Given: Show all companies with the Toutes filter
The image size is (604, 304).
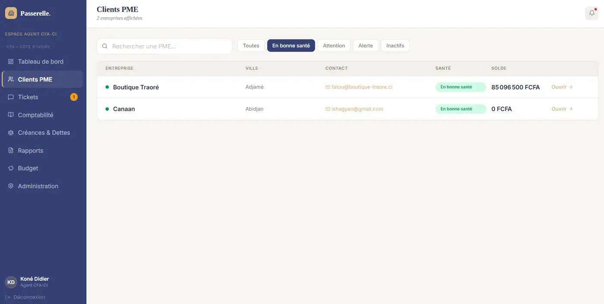Looking at the screenshot, I should (251, 46).
